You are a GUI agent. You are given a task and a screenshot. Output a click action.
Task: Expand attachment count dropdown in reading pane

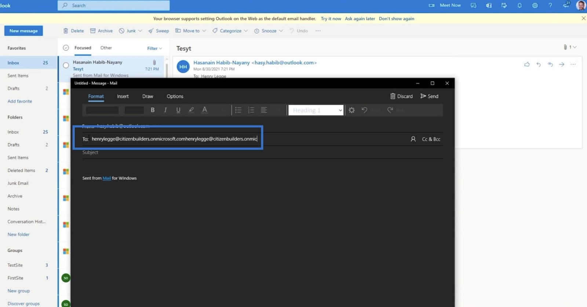click(575, 47)
